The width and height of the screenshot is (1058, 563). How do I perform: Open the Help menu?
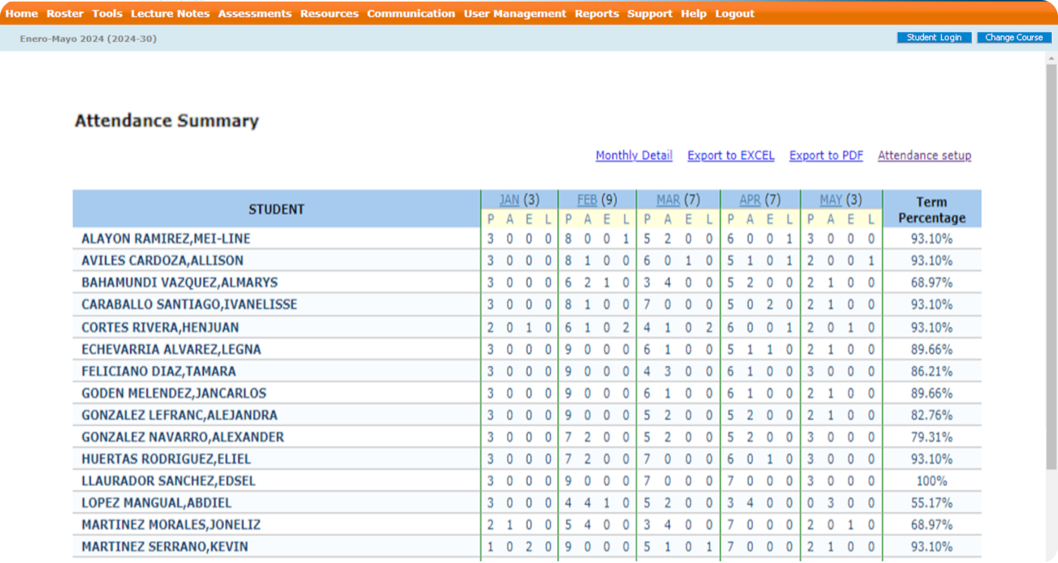[x=693, y=13]
